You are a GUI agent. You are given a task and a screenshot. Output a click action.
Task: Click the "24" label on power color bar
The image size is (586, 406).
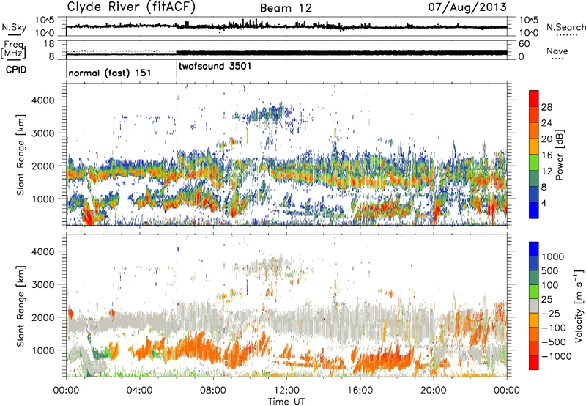pyautogui.click(x=546, y=123)
